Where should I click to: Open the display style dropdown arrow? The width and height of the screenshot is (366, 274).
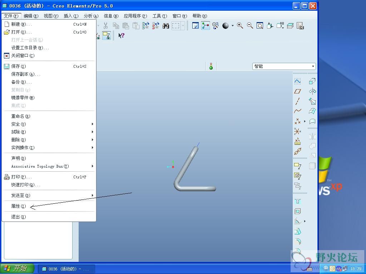232,26
